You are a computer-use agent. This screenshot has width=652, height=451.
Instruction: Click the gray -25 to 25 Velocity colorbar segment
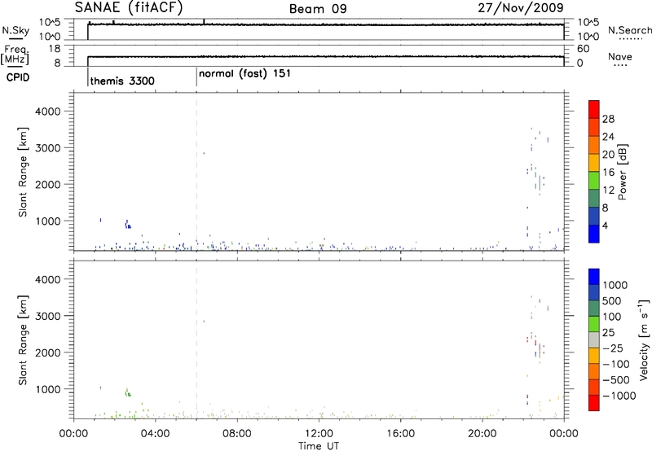pos(594,339)
